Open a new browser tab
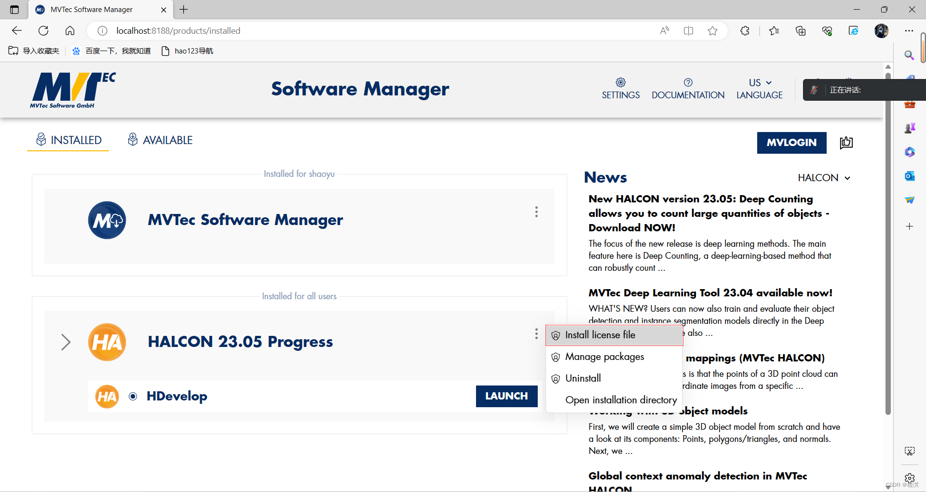This screenshot has width=926, height=492. point(184,9)
